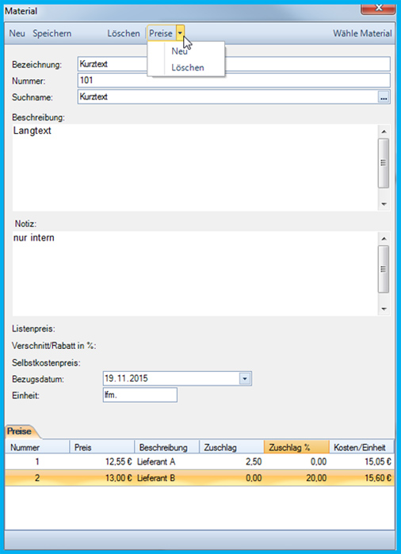Click Speichern to save the material
The width and height of the screenshot is (401, 554).
tap(52, 33)
